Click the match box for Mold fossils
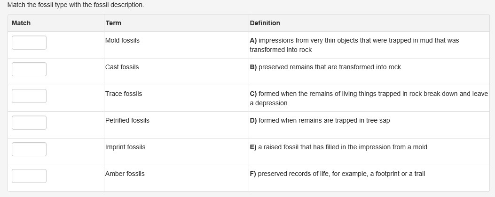 tap(29, 43)
